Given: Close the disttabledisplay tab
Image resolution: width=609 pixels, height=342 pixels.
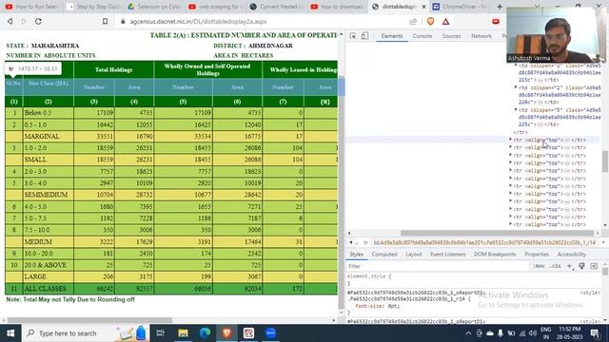Looking at the screenshot, I should (x=423, y=7).
